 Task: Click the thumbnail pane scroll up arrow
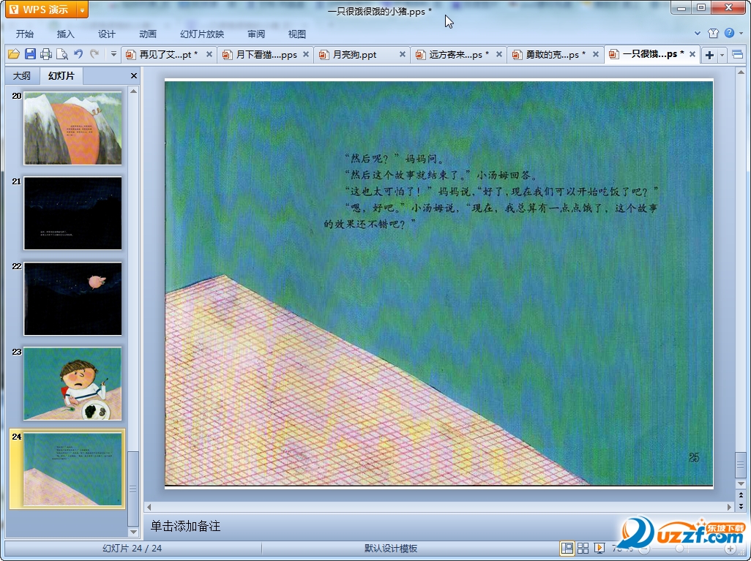(x=134, y=91)
